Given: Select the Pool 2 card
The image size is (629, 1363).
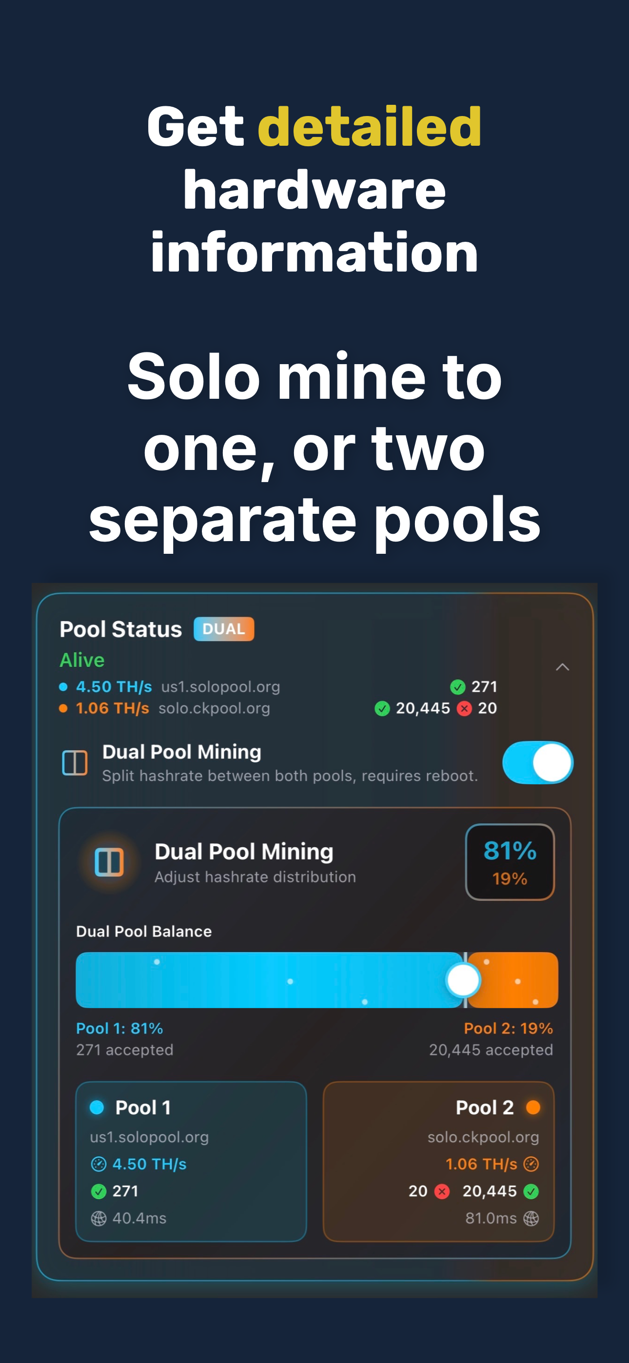Looking at the screenshot, I should (x=438, y=1161).
